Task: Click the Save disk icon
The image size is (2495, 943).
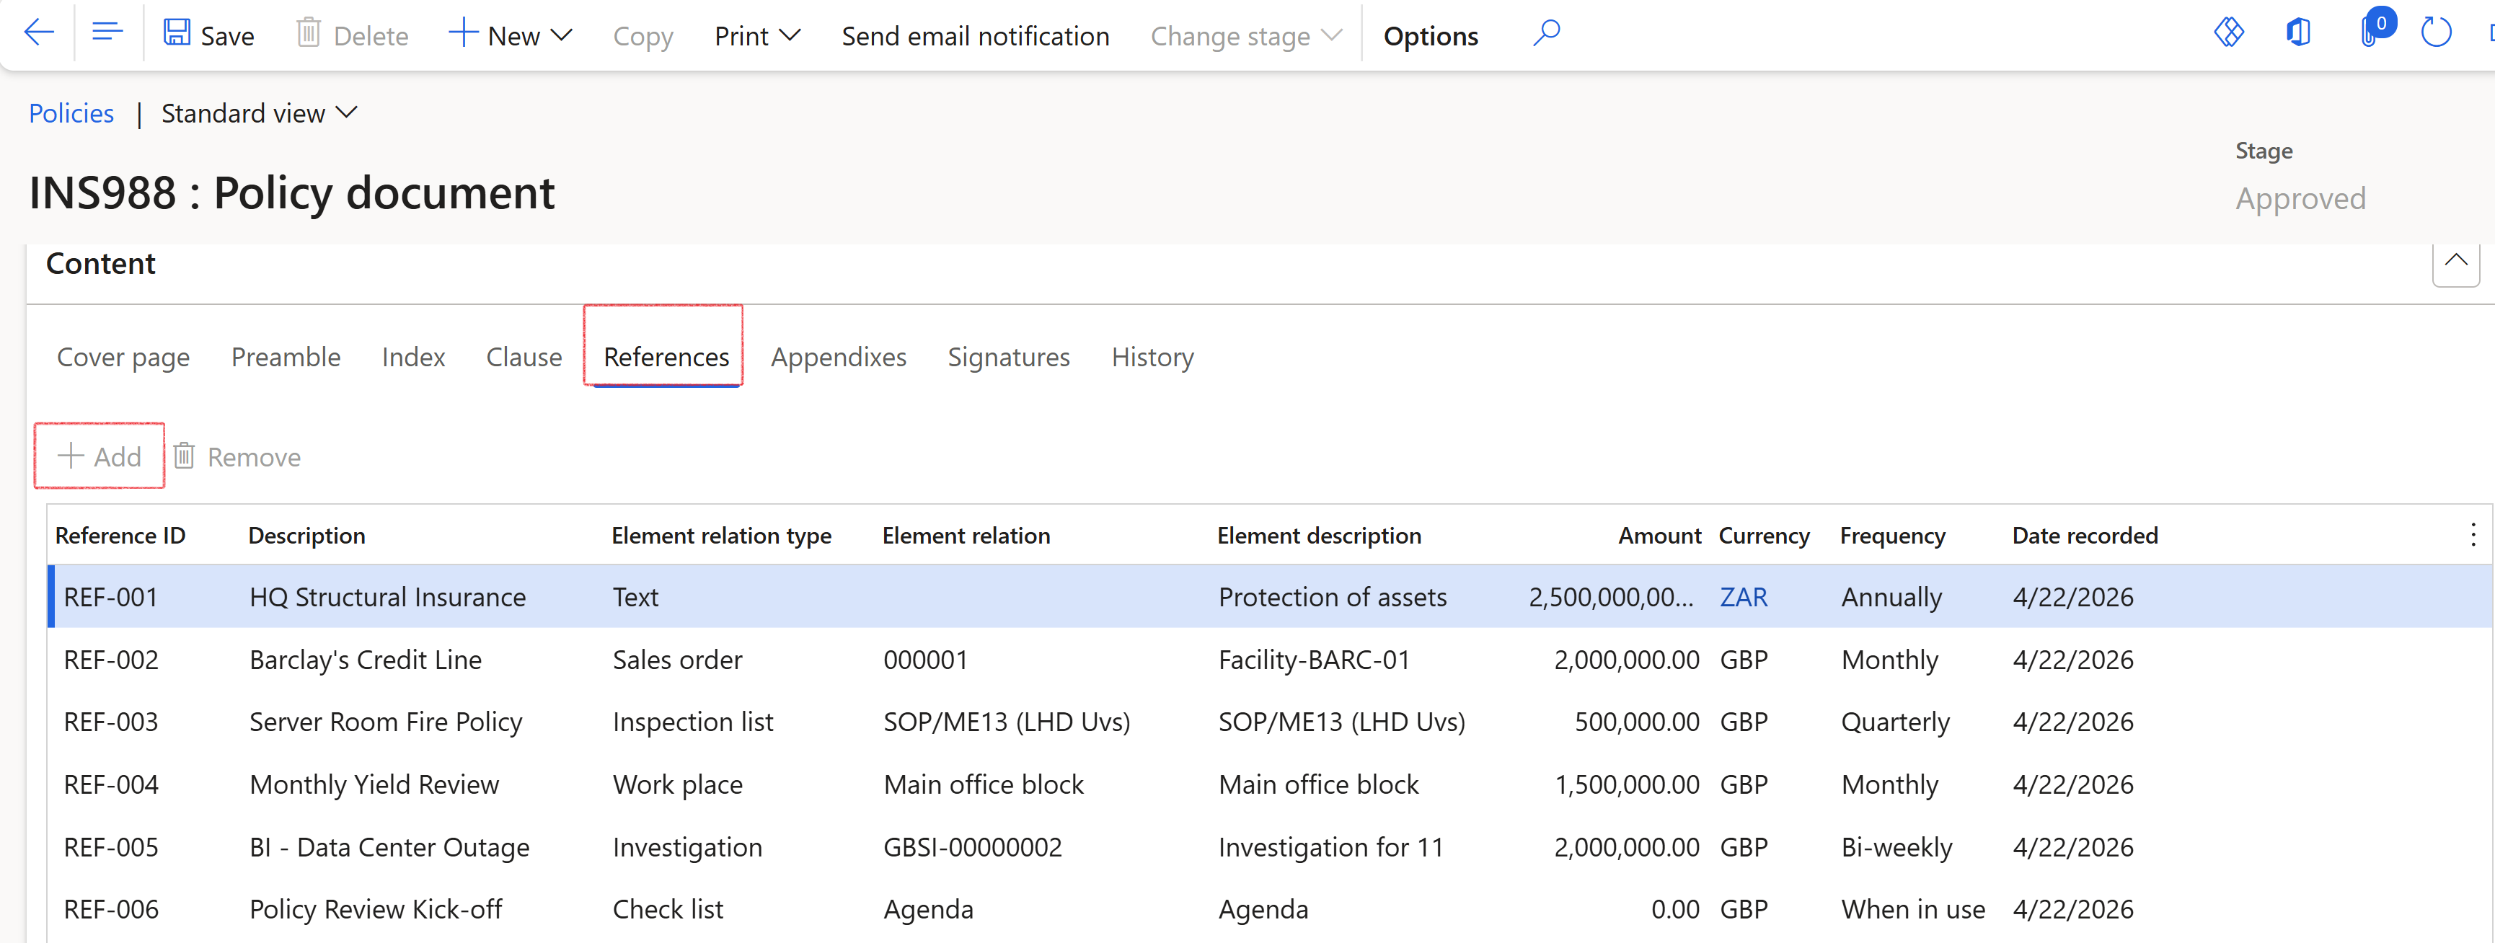Action: coord(176,34)
